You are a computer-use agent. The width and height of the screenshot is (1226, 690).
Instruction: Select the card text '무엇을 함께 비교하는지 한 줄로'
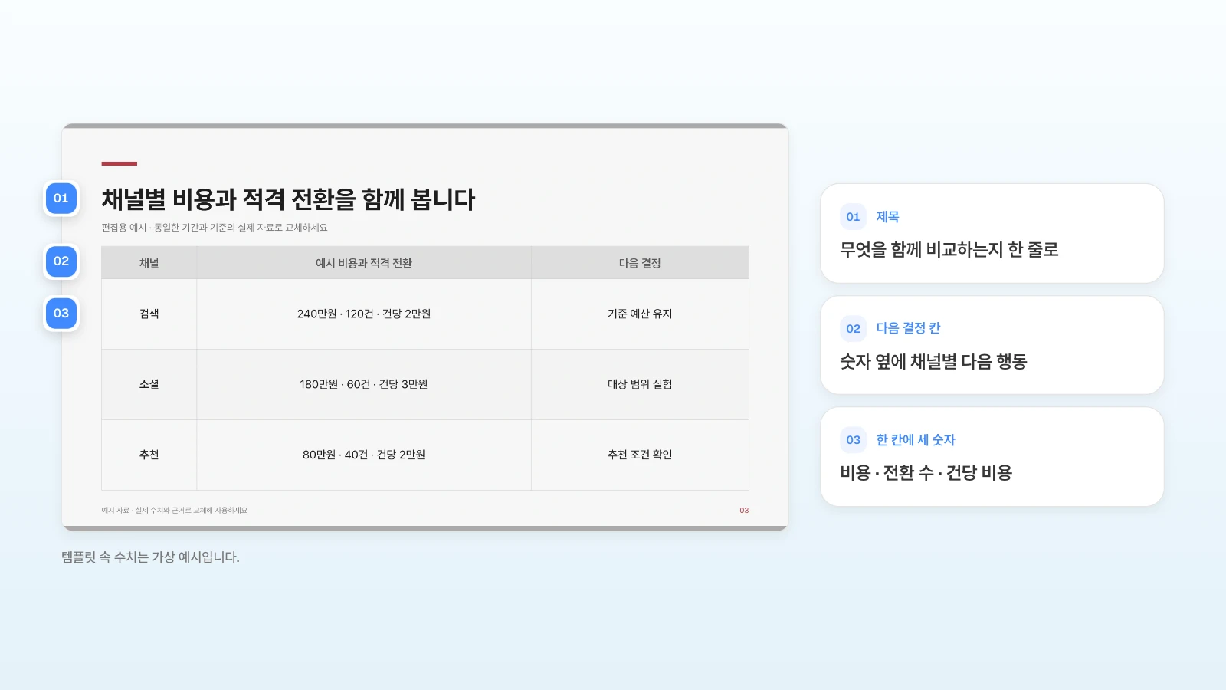point(949,250)
